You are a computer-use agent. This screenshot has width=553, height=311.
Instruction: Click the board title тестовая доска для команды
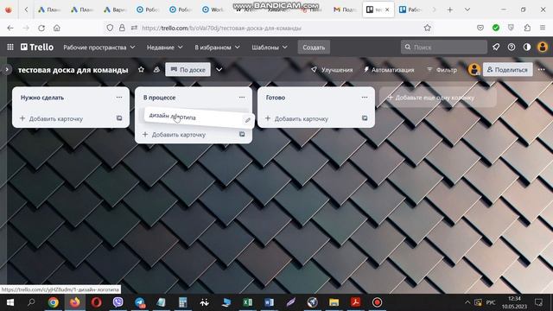click(x=73, y=70)
